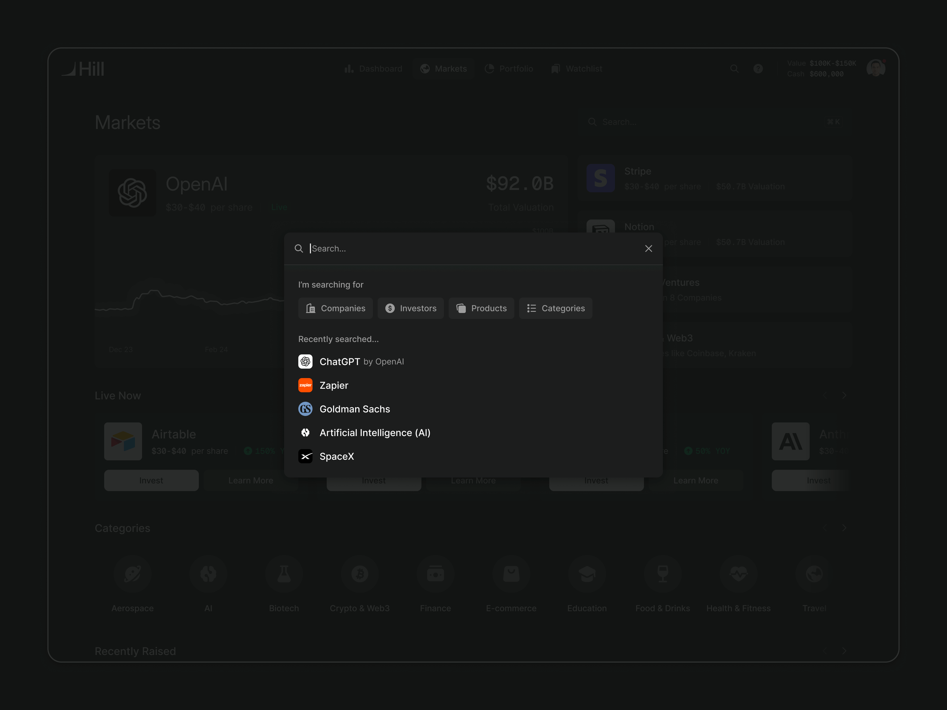The width and height of the screenshot is (947, 710).
Task: Filter search by Companies
Action: tap(335, 308)
